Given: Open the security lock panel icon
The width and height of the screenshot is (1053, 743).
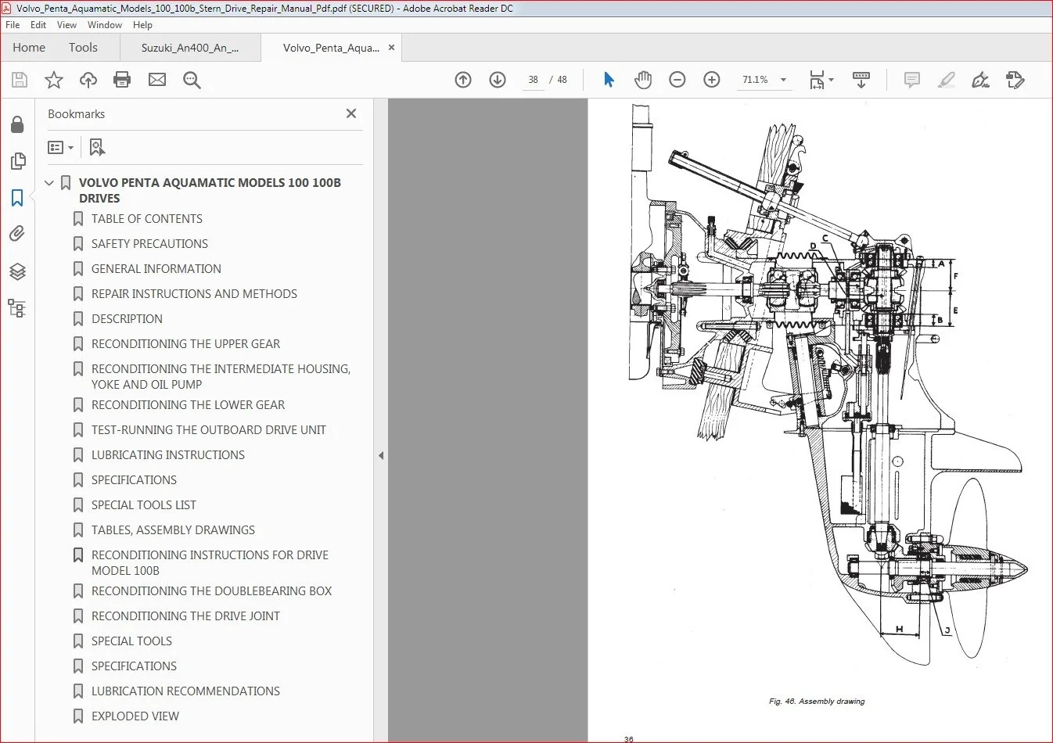Looking at the screenshot, I should click(17, 125).
